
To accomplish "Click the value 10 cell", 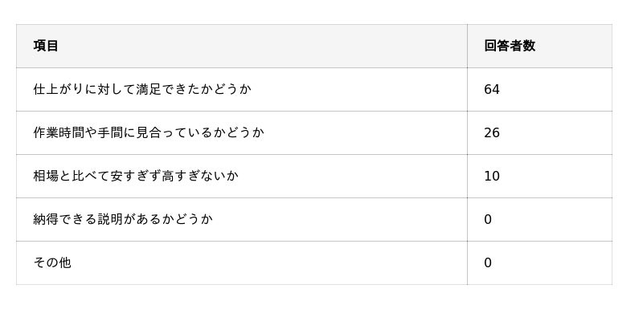I will [x=539, y=176].
